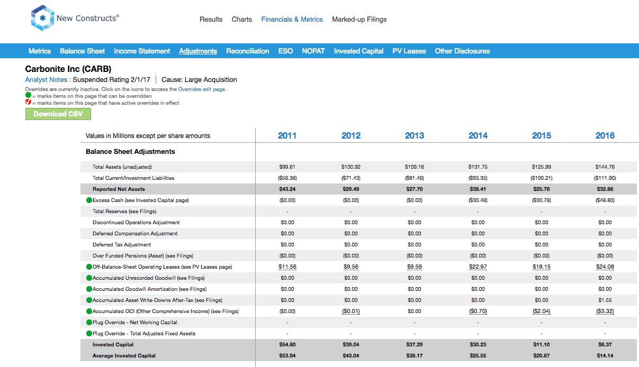639x367 pixels.
Task: Click the 2014 year column header
Action: tap(478, 136)
